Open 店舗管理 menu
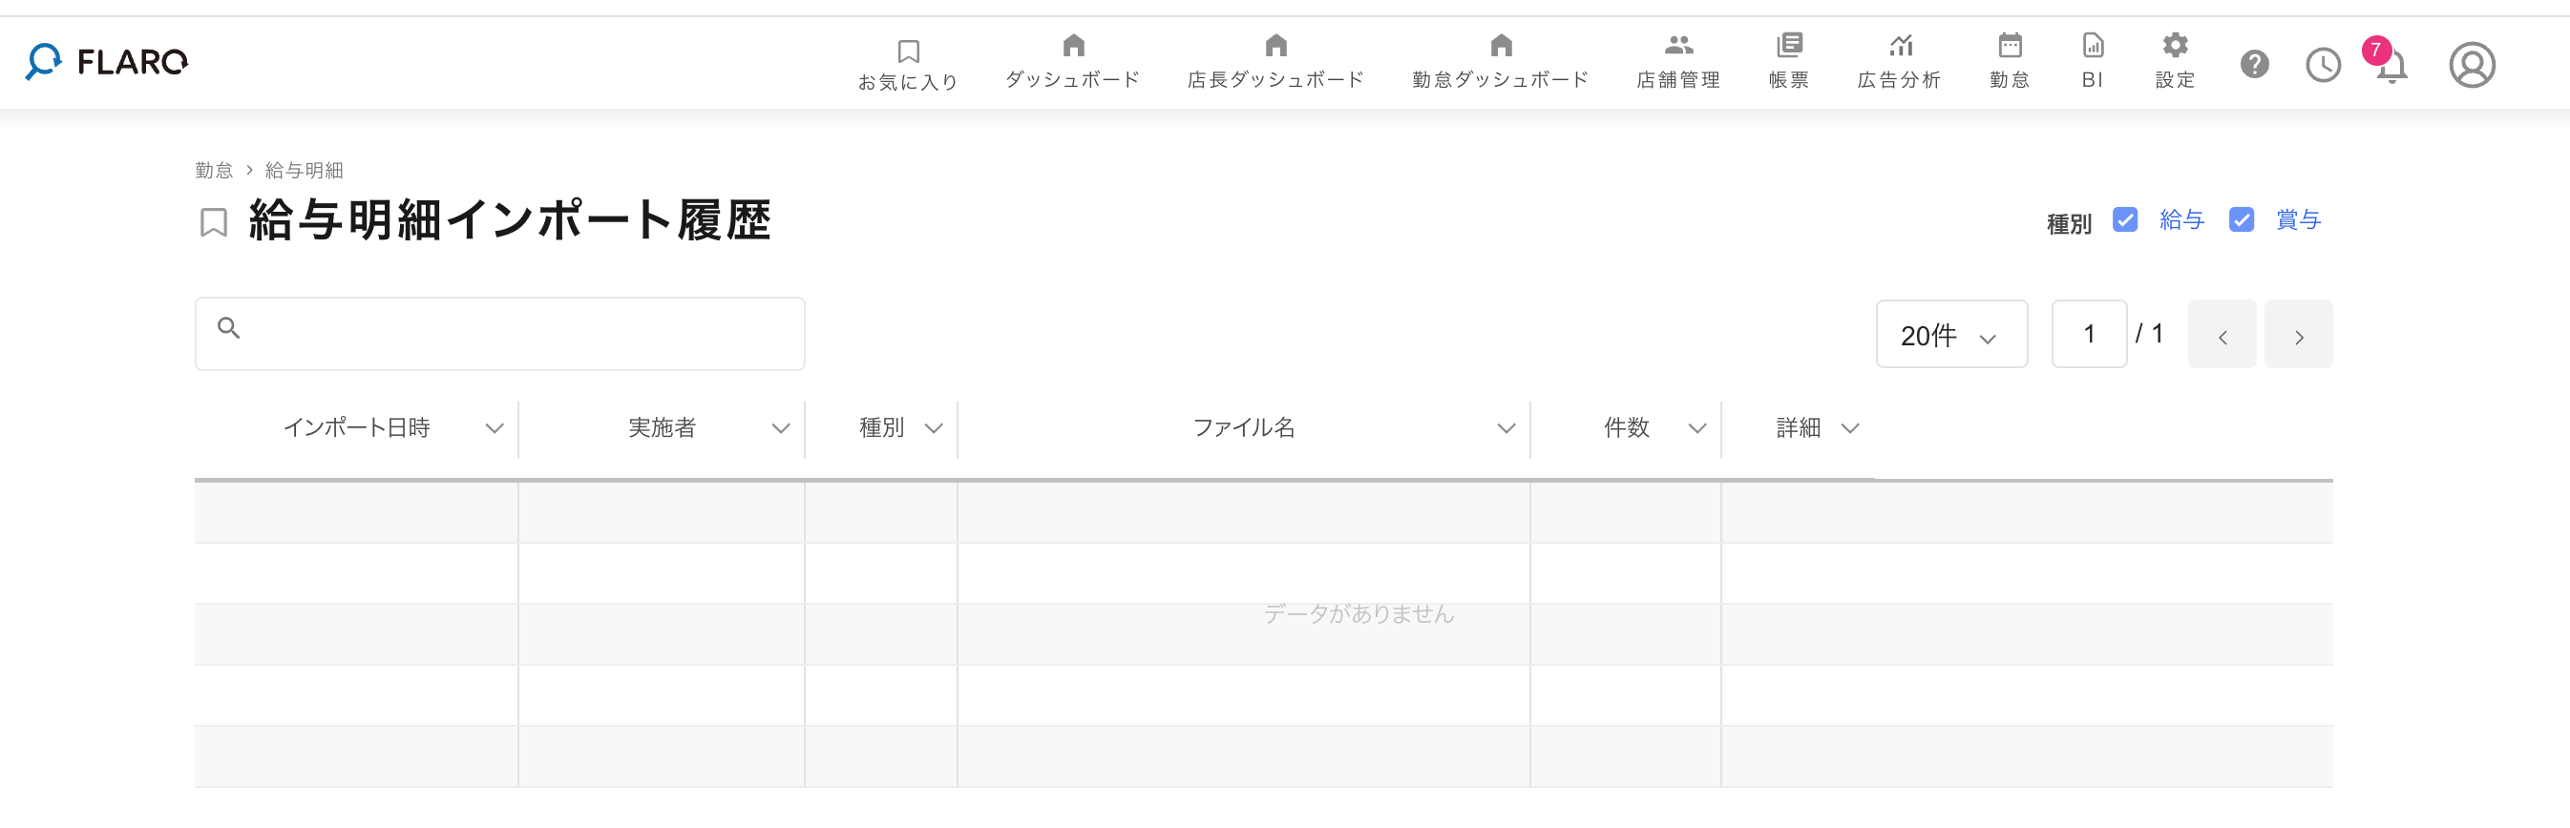 [x=1678, y=62]
